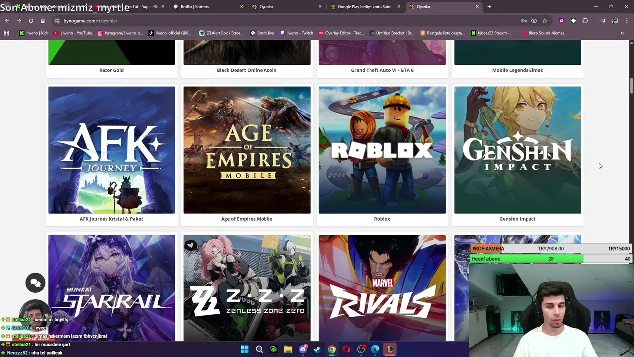Go back to the previous page
Screen dimensions: 634x357
(7, 21)
